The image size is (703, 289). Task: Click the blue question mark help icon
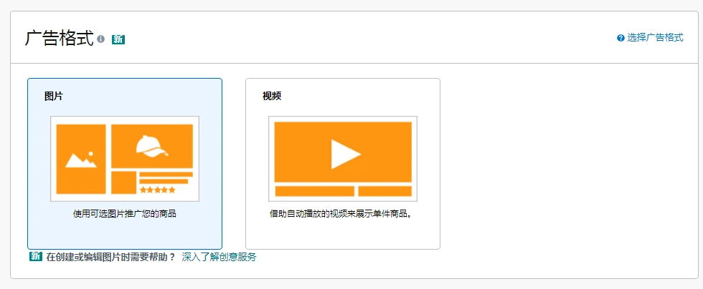[x=621, y=38]
